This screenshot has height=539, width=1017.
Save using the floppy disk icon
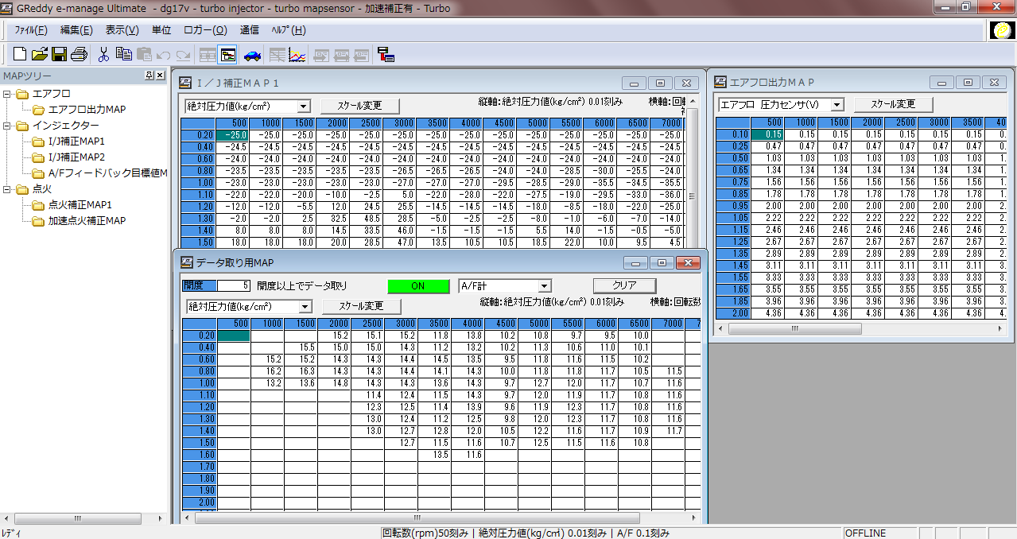(x=59, y=55)
